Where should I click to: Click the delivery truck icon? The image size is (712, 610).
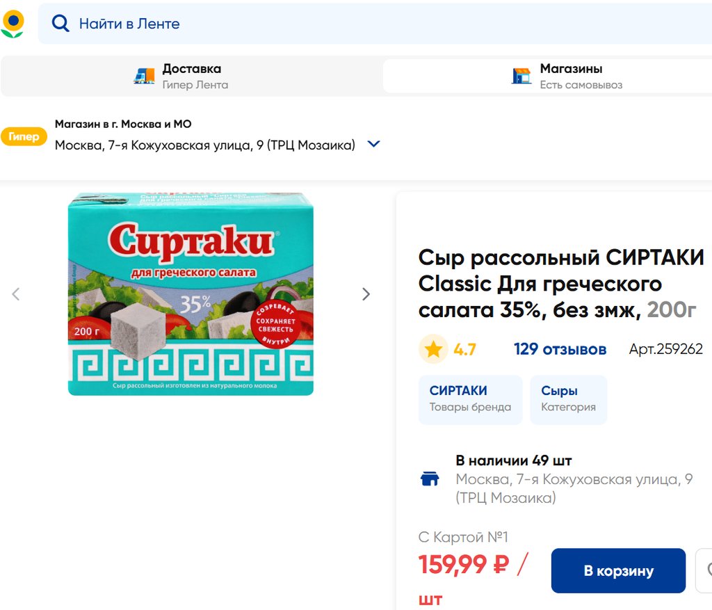coord(144,76)
